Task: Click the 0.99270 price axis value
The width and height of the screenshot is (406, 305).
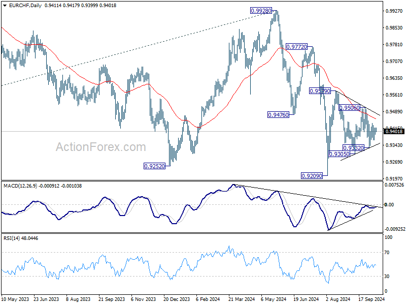Action: point(394,11)
